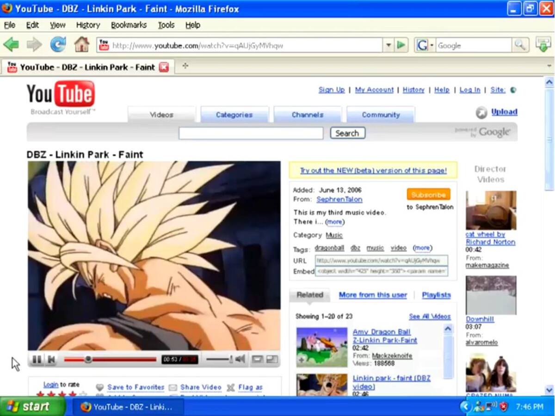555x416 pixels.
Task: Click the gray Forward arrow button
Action: click(34, 45)
